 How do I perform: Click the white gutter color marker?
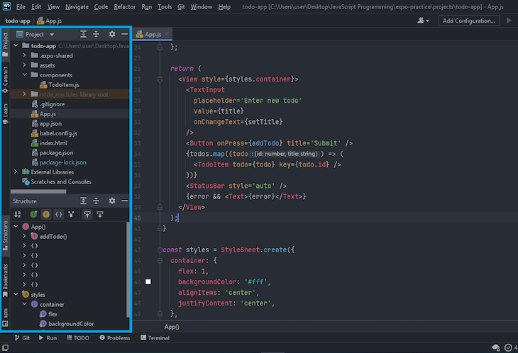click(x=148, y=282)
